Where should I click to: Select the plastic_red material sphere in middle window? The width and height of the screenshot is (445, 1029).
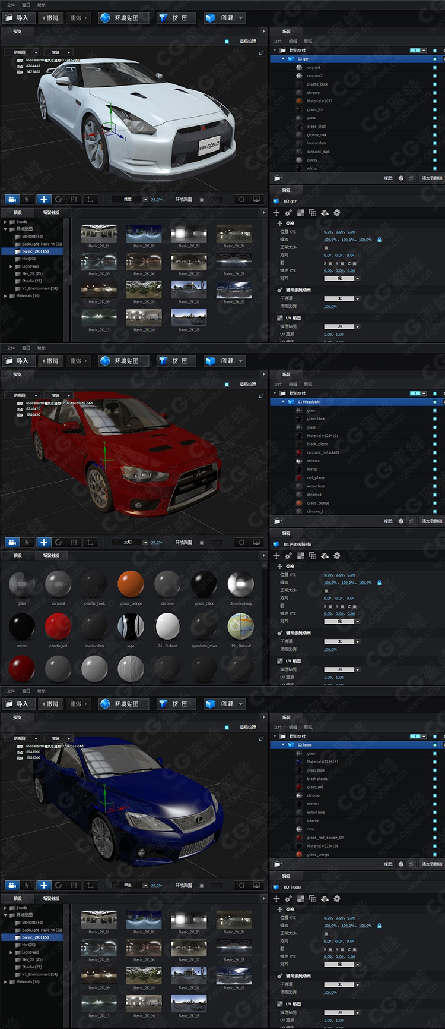[58, 627]
